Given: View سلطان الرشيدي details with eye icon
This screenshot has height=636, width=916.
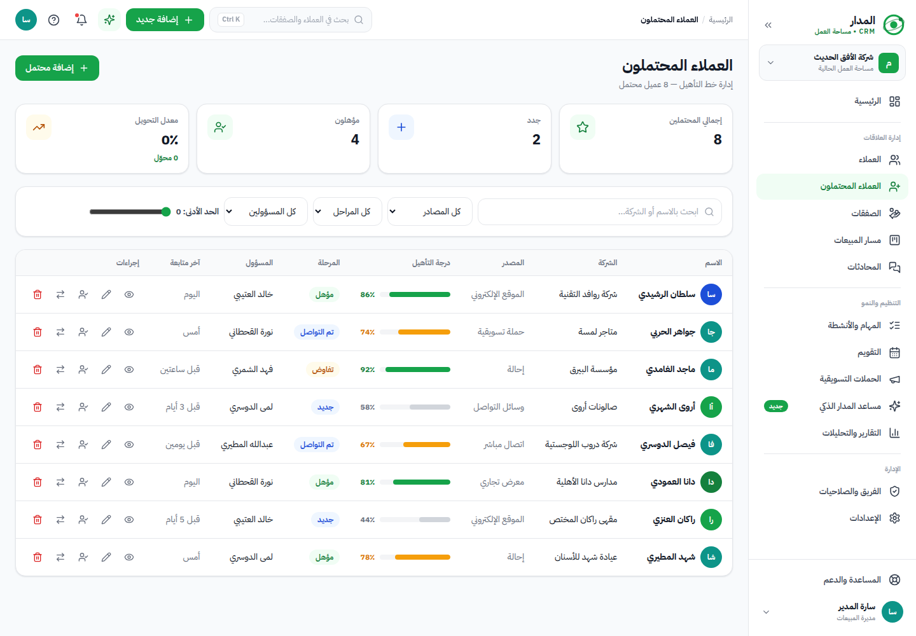Looking at the screenshot, I should [x=129, y=294].
